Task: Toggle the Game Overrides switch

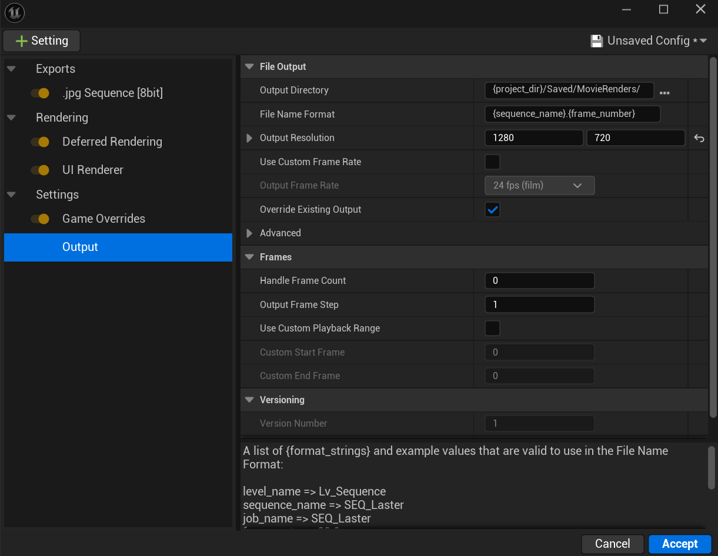Action: coord(40,219)
